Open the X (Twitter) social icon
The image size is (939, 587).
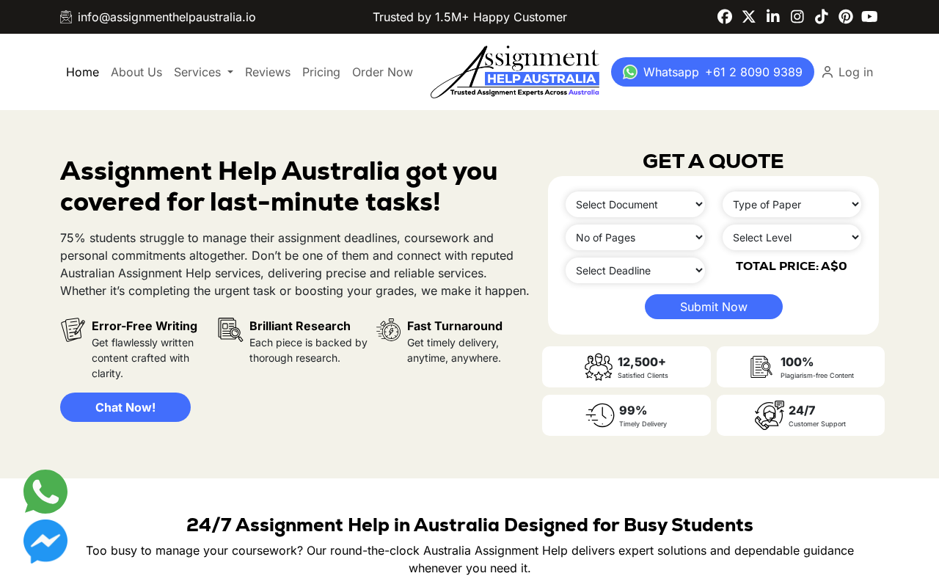pos(749,17)
